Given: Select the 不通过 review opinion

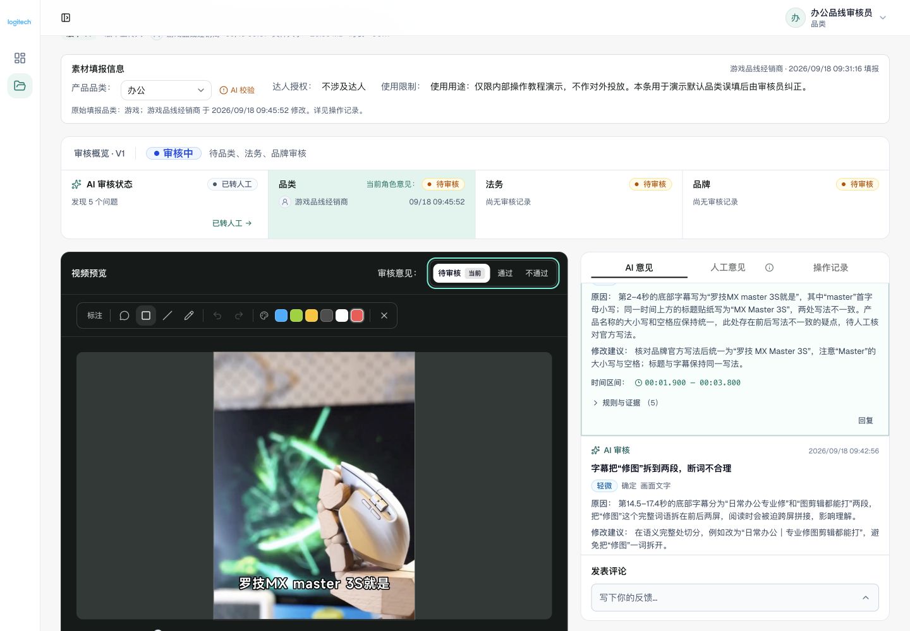Looking at the screenshot, I should (537, 273).
